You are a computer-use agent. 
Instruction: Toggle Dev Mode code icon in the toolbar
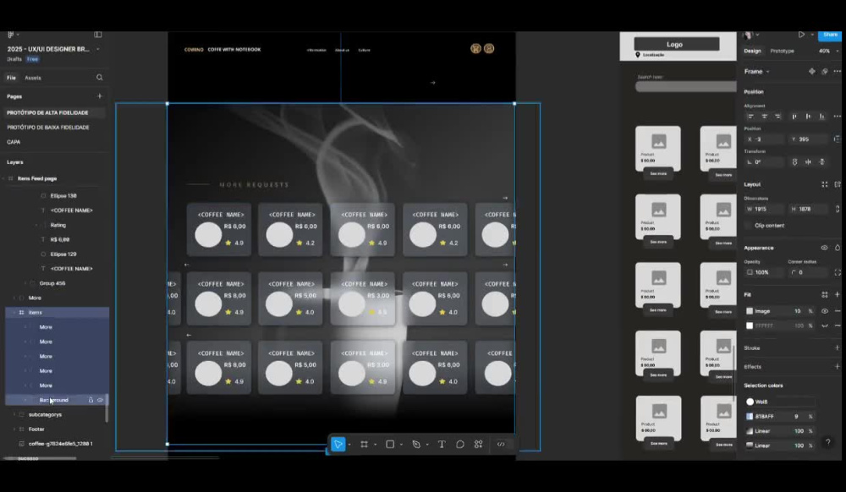pyautogui.click(x=501, y=445)
